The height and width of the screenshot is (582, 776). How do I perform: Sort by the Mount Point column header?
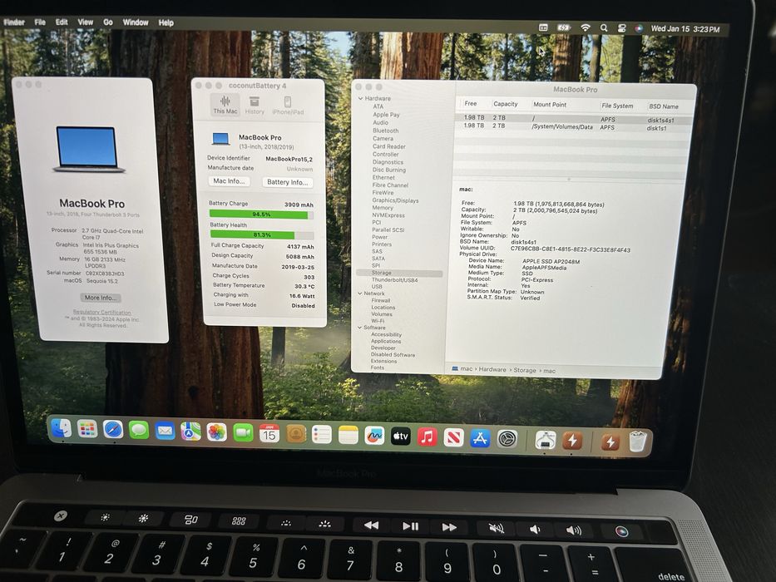[549, 105]
